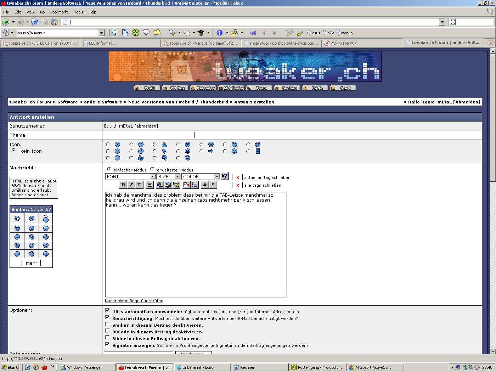The height and width of the screenshot is (372, 496).
Task: Enable 'Smilies in diesem Beitrag deaktivieren' checkbox
Action: point(107,324)
